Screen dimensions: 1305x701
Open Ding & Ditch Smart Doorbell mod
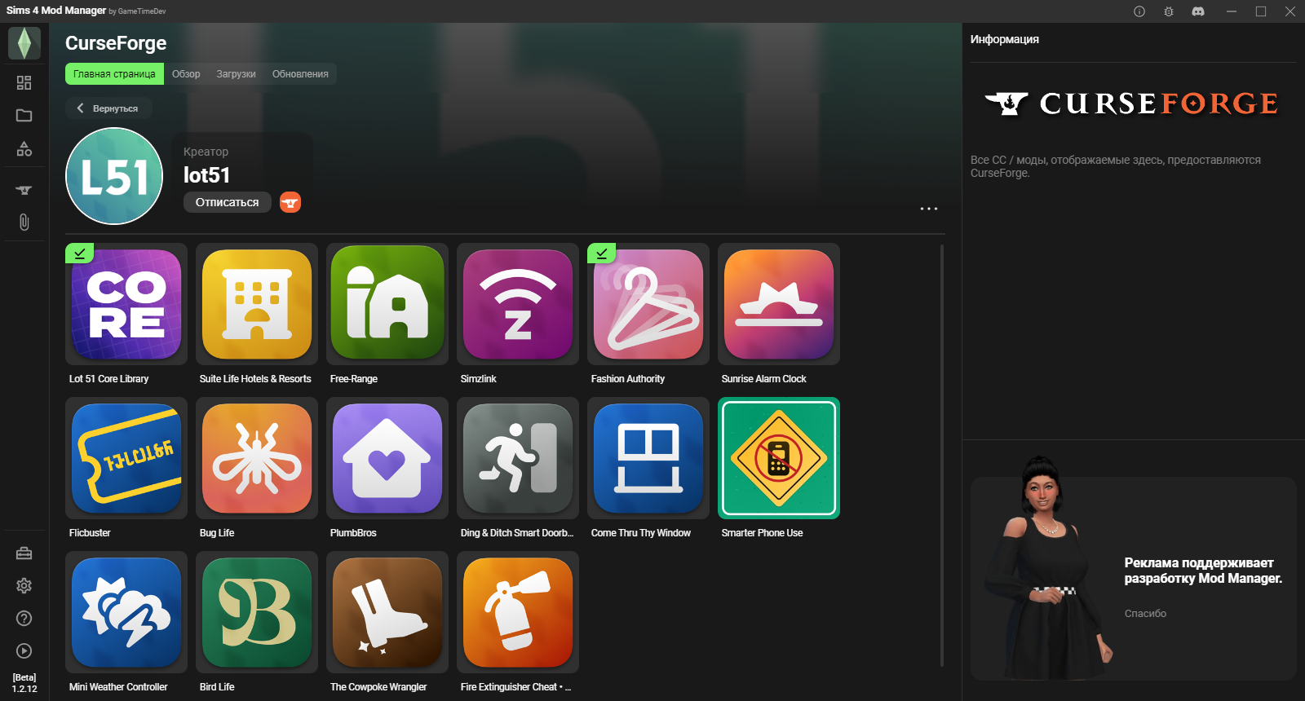tap(518, 458)
